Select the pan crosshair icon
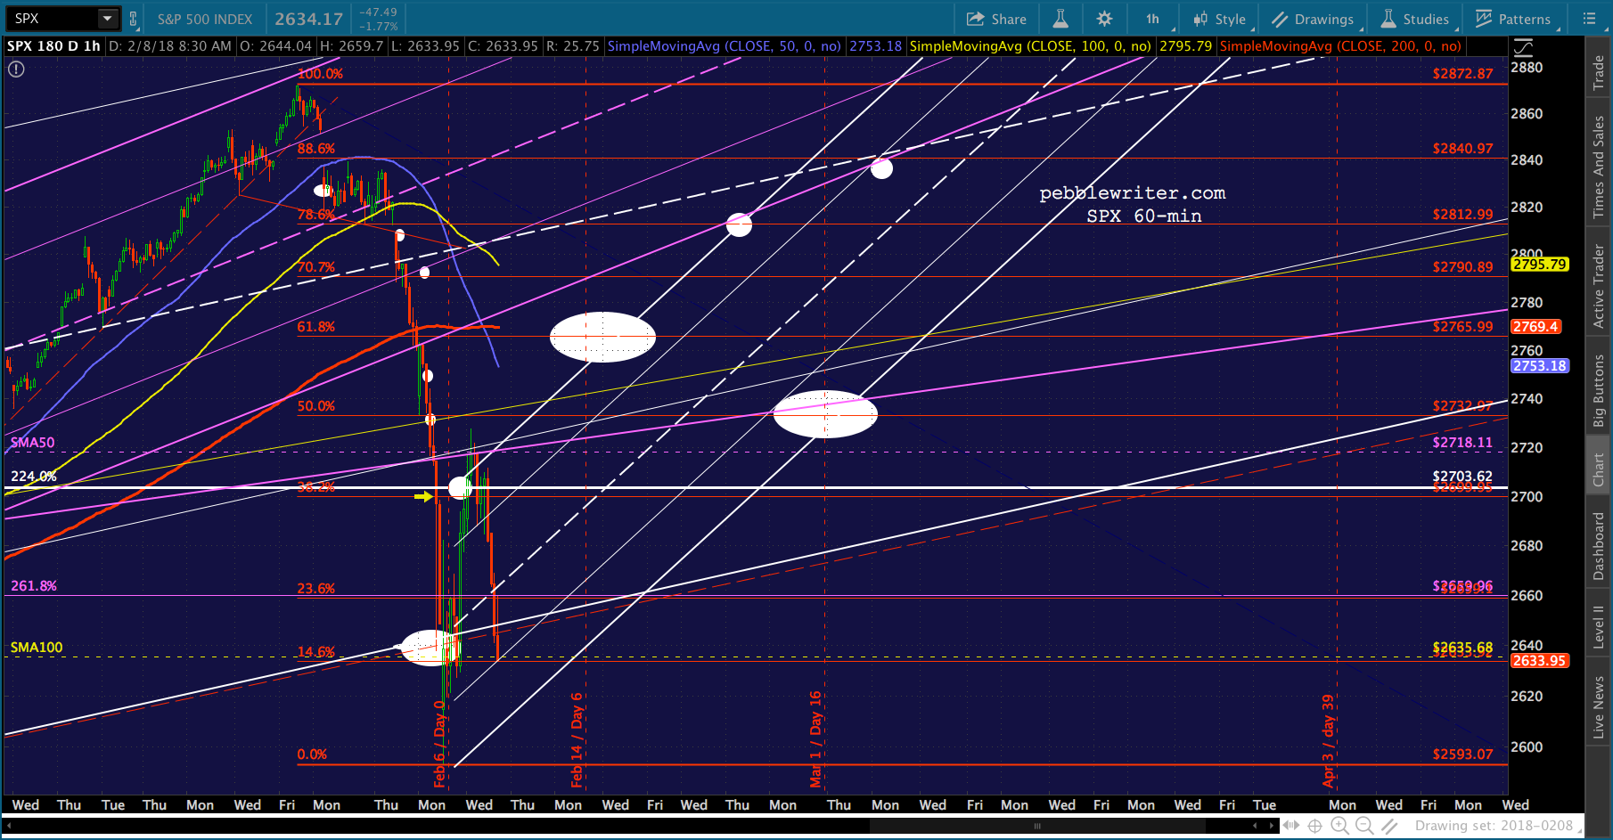The height and width of the screenshot is (840, 1613). point(1314,826)
